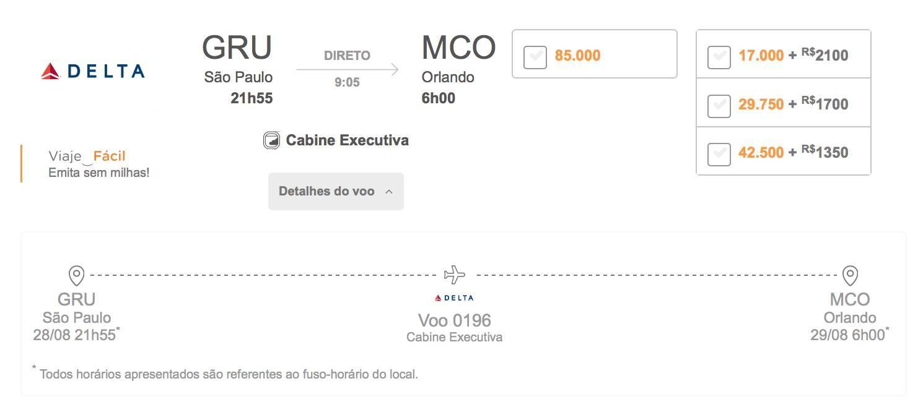
Task: Collapse the Detalhes do voo section
Action: pyautogui.click(x=336, y=191)
